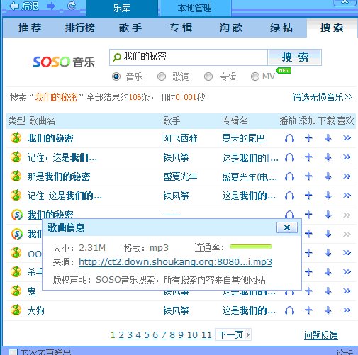Download 记住，这是我们… second row song

328,157
